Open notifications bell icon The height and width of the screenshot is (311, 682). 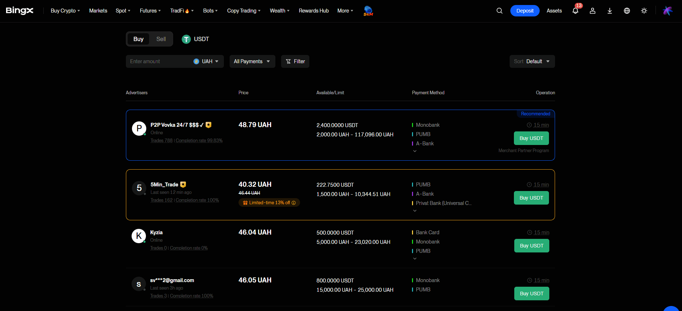coord(575,11)
